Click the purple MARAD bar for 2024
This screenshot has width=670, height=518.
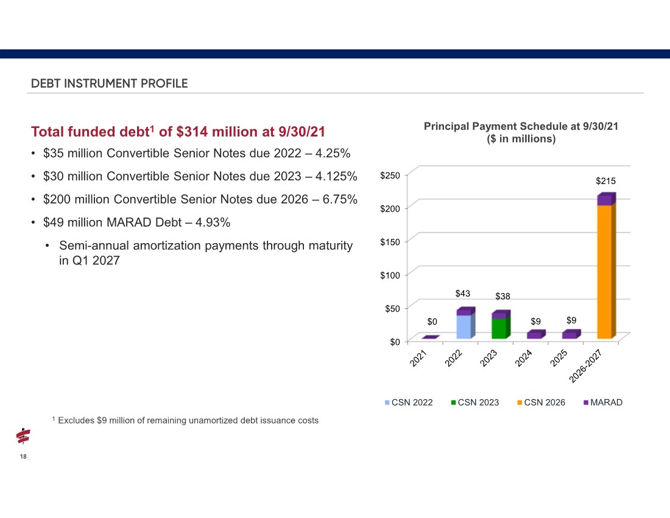coord(536,334)
